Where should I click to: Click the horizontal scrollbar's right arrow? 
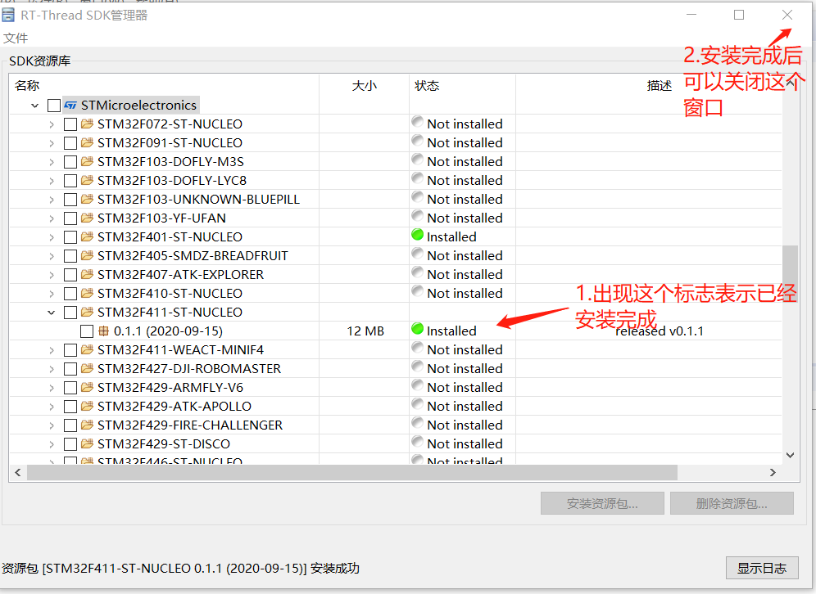click(772, 472)
